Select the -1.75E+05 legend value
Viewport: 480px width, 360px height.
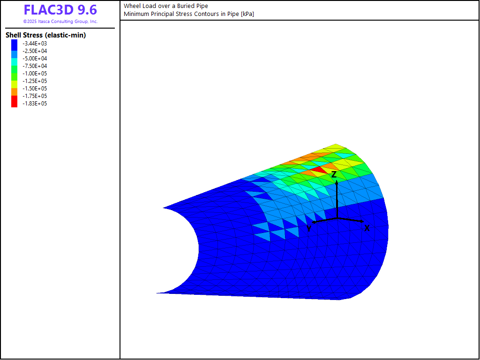[x=35, y=96]
